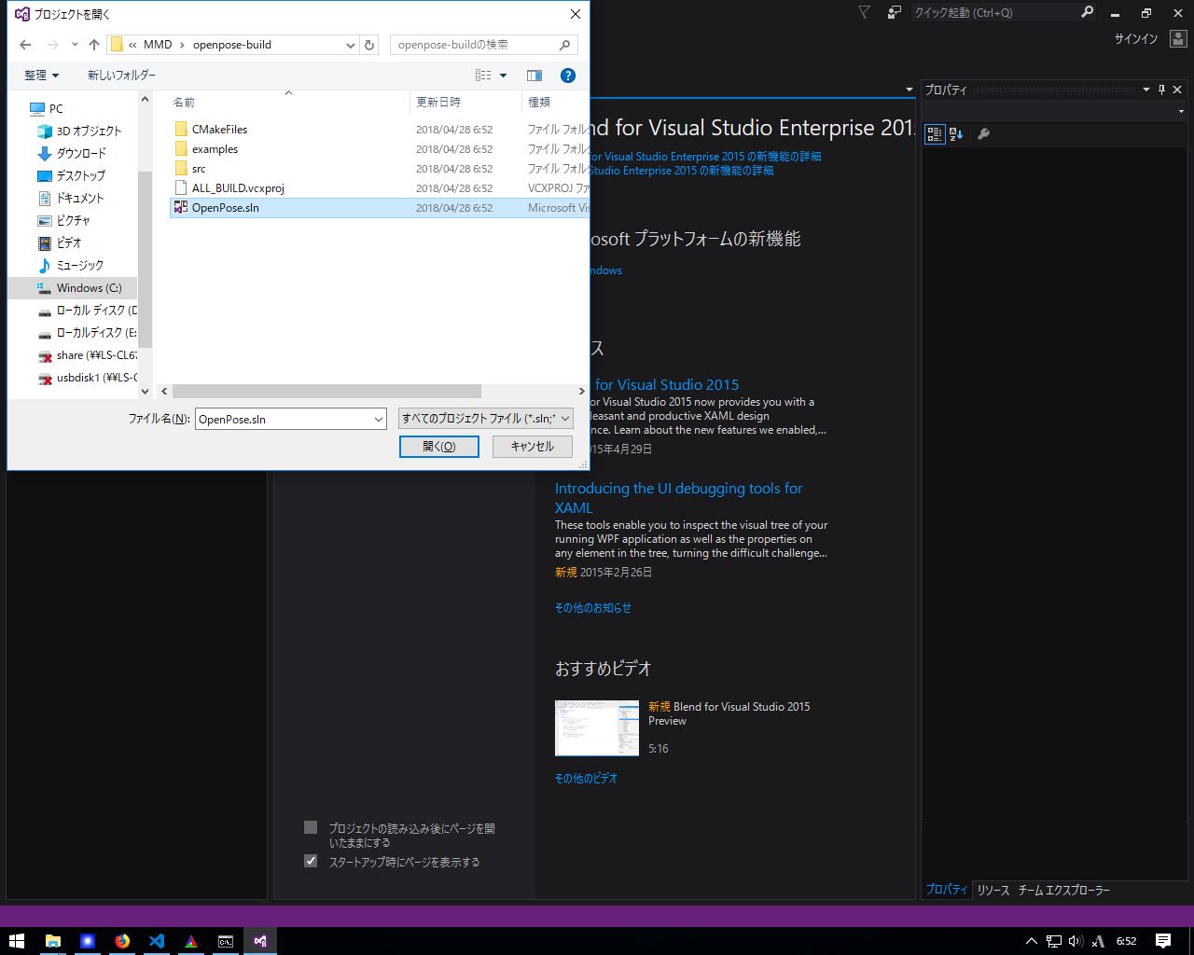Click the 開く button to open OpenPose.sln
Screen dimensions: 1194x955
pos(438,447)
